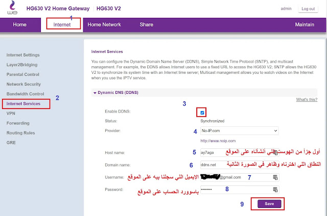Click the HG630 V2 Home Gateway title
This screenshot has height=216, width=327.
coord(58,9)
